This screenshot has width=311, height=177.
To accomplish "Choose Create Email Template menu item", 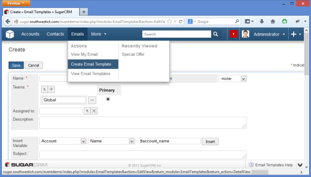I will (93, 64).
